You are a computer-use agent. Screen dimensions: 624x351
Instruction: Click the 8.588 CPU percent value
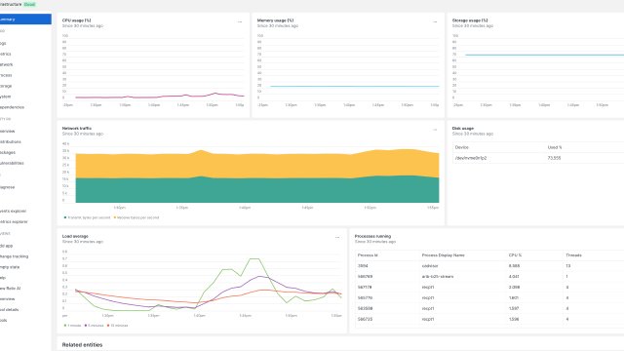[x=514, y=266]
